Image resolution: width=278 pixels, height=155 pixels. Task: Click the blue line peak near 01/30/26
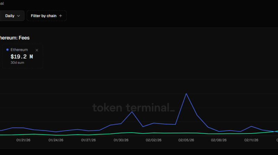tap(132, 111)
